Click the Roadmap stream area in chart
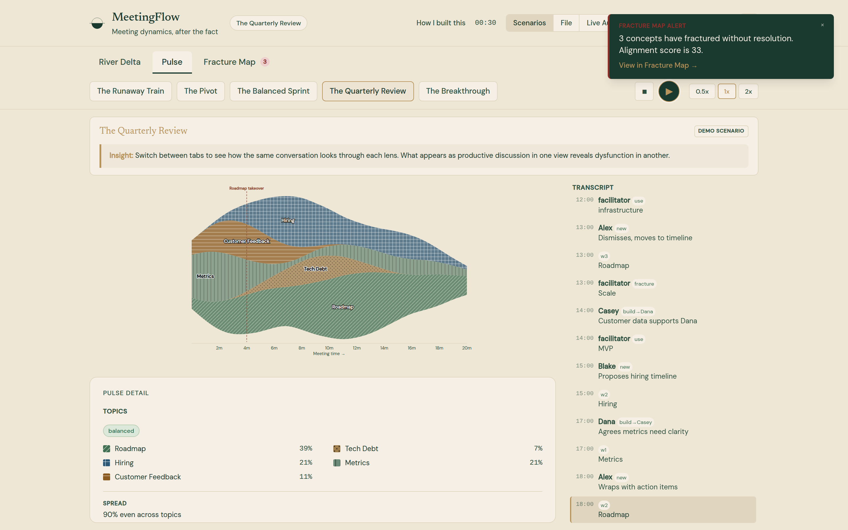The image size is (848, 530). (343, 307)
